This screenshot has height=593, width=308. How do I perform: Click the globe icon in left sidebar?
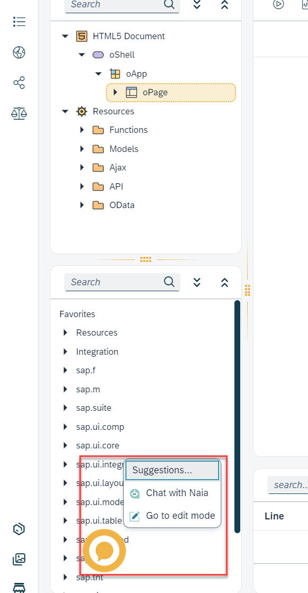click(x=19, y=52)
